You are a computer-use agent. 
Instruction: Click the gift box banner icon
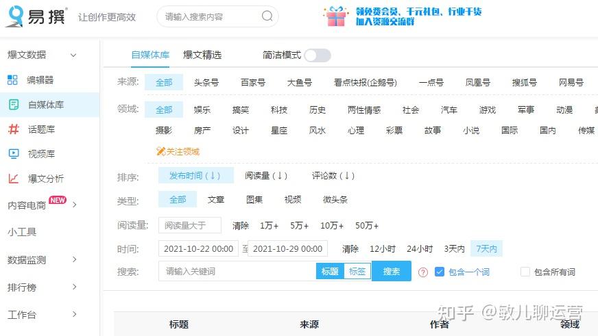(x=335, y=16)
